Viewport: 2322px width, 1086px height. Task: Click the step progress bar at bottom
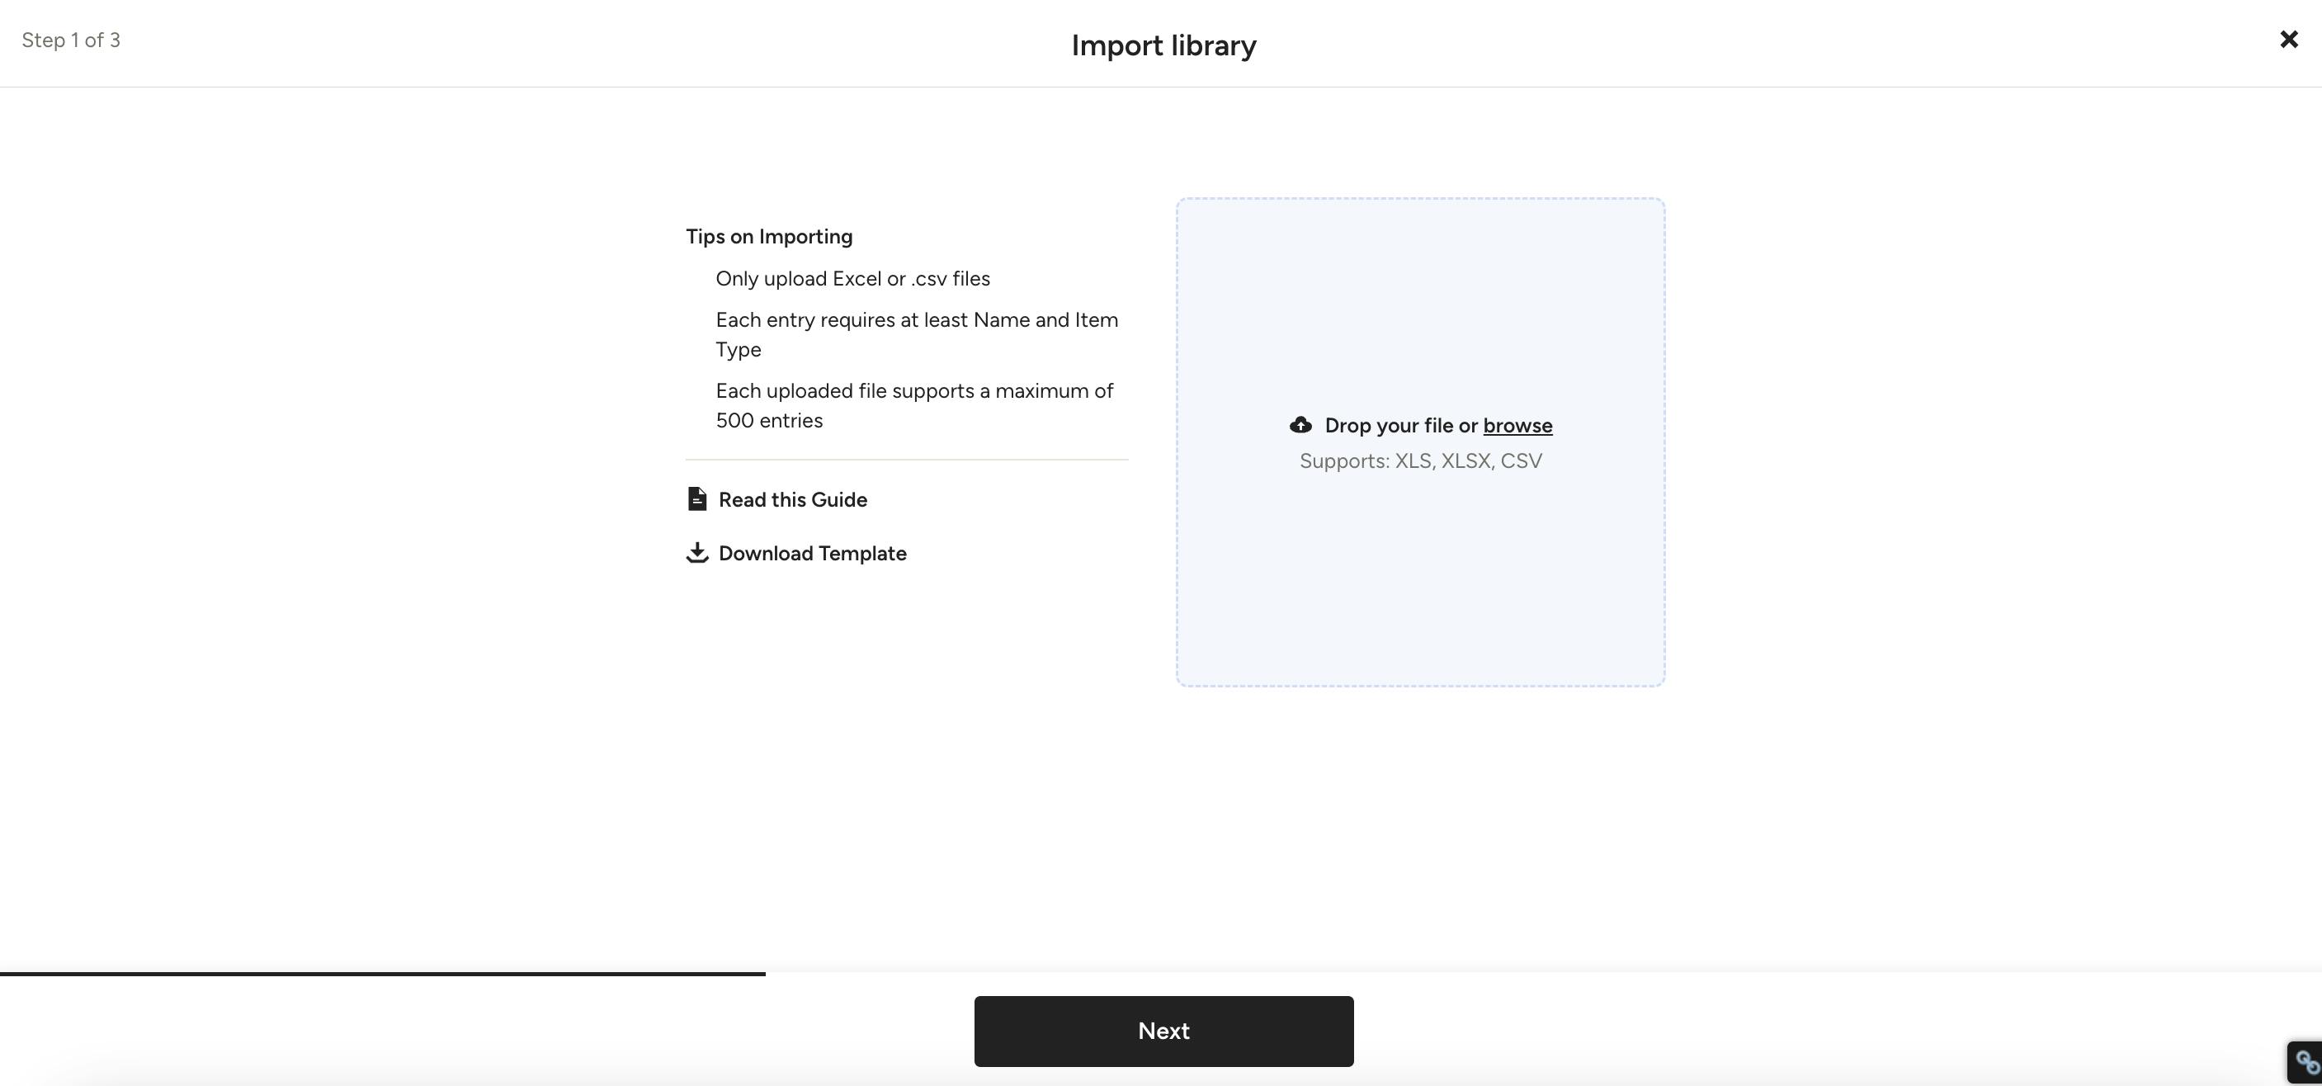pos(382,973)
